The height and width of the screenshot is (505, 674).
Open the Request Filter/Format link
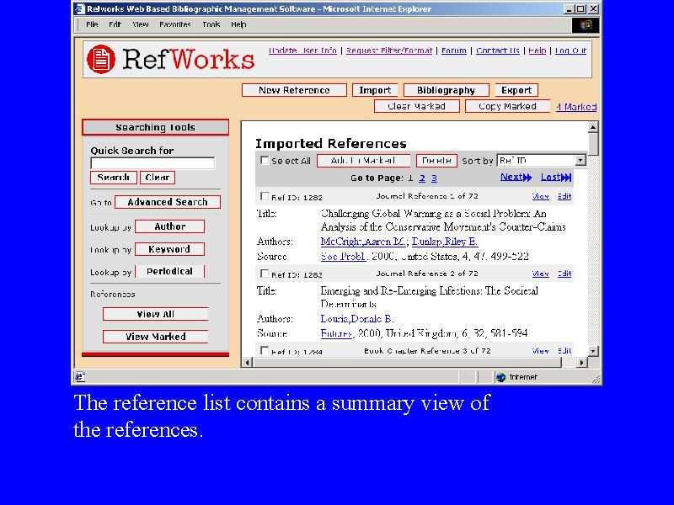click(389, 50)
